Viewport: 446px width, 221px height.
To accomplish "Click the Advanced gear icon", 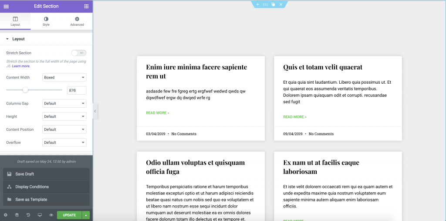I will click(x=77, y=19).
